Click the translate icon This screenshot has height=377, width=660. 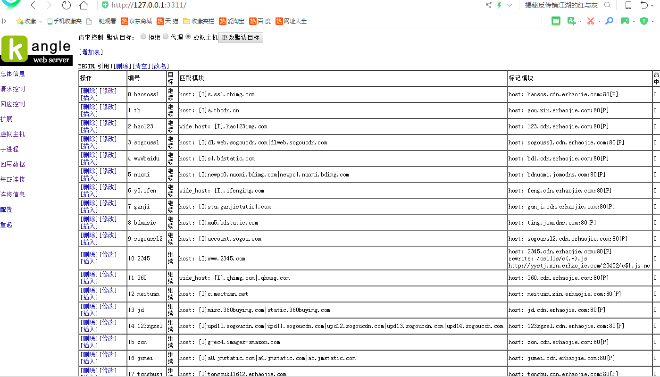tap(571, 21)
